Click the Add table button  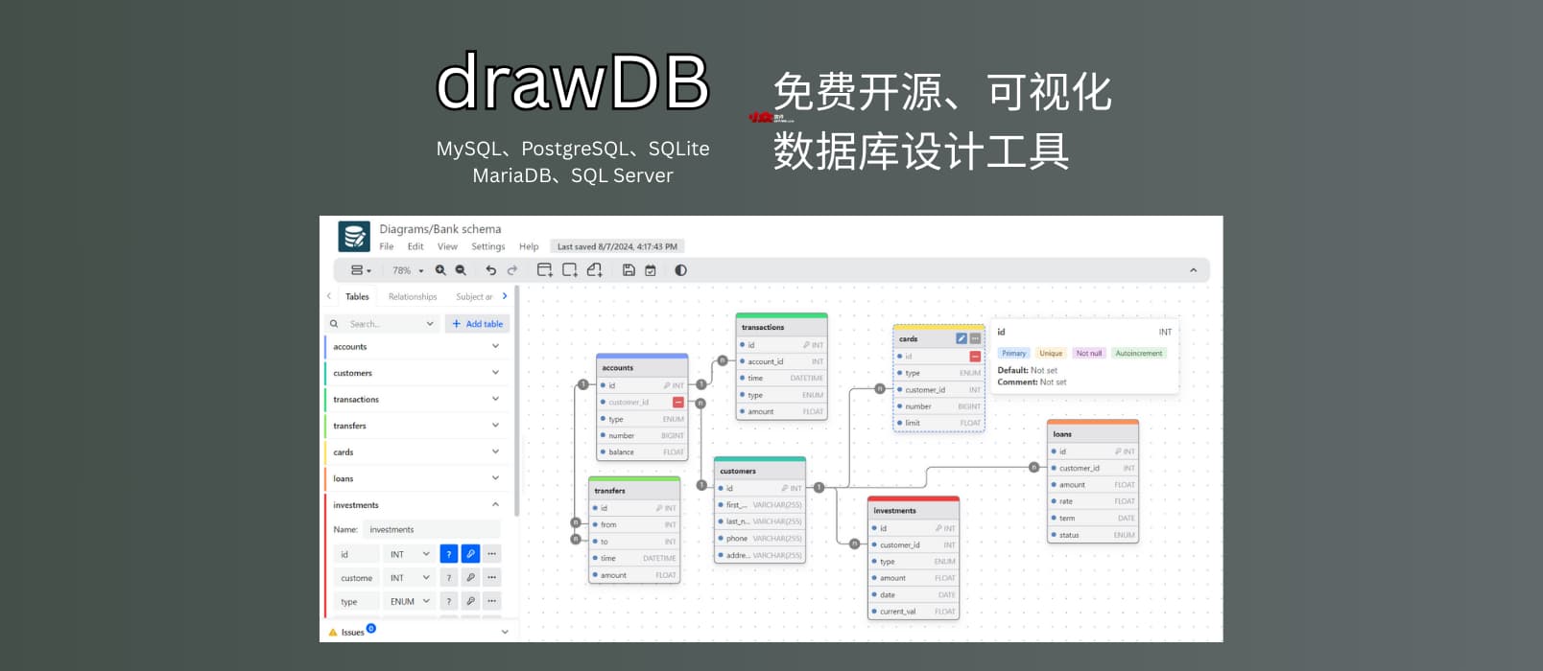[x=477, y=324]
